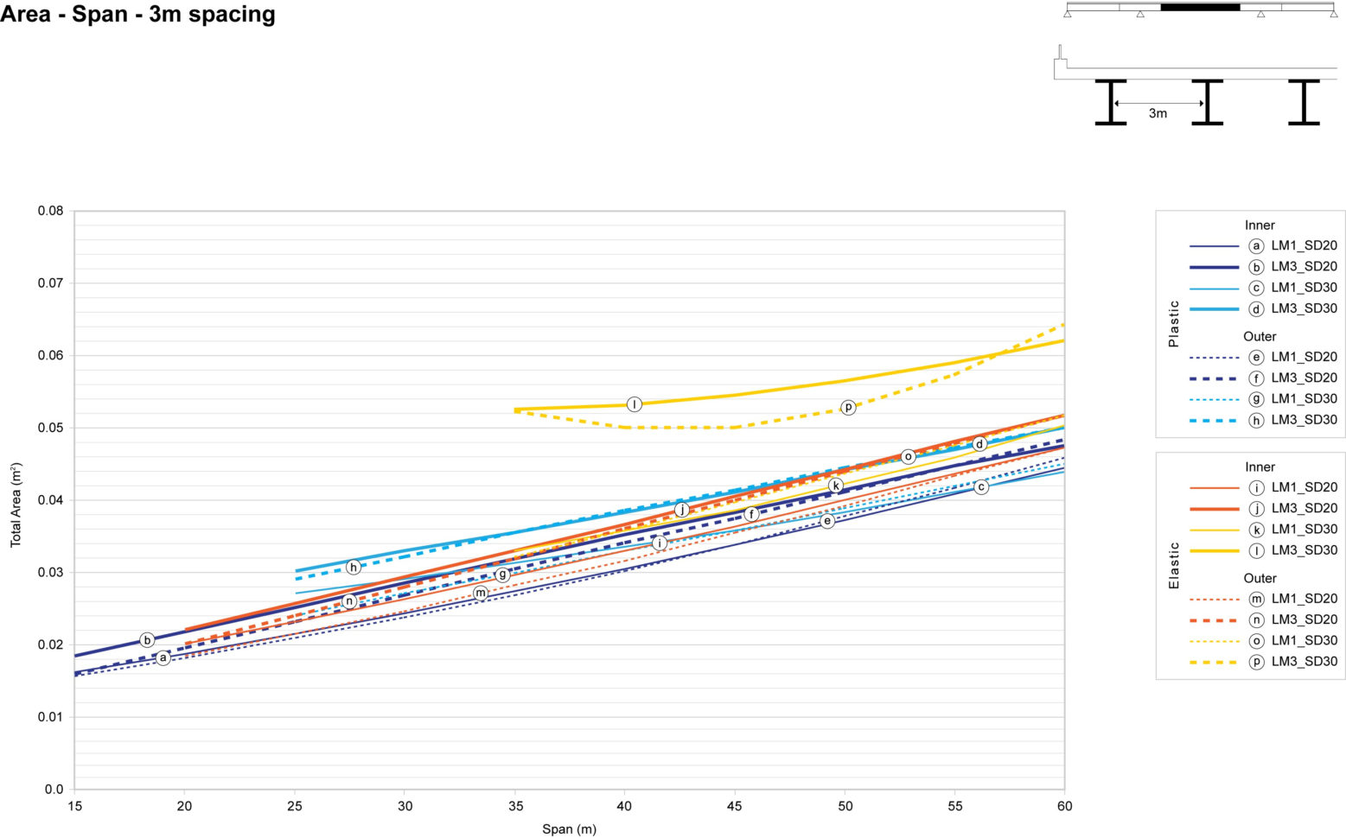Click the circled 'k' marker in the plot

[836, 486]
